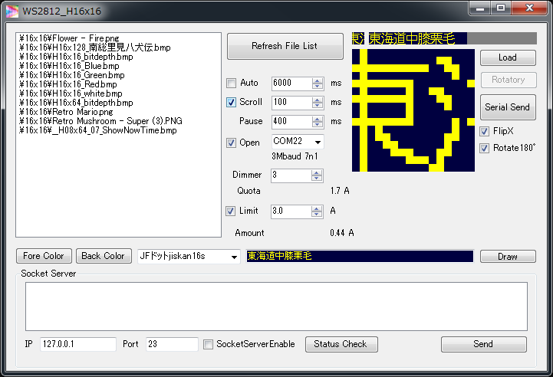Select H16x16_Red.bmp file

coord(67,84)
